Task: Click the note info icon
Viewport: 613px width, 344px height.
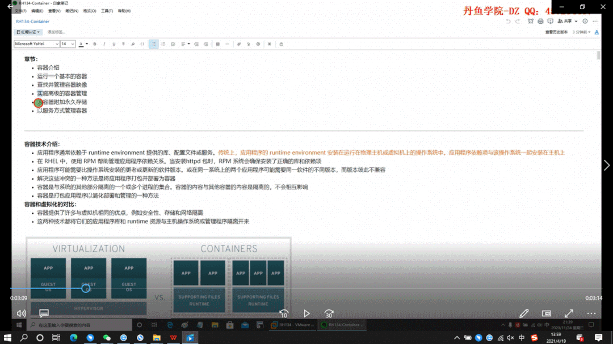Action: coord(585,22)
